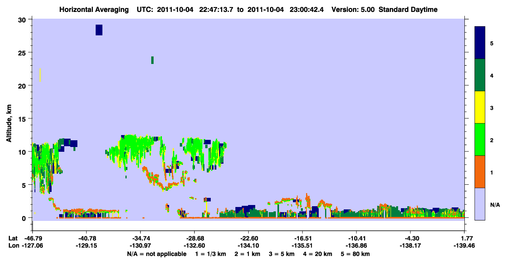The width and height of the screenshot is (516, 265).
Task: Click the yellow level 3 color swatch
Action: pyautogui.click(x=480, y=107)
